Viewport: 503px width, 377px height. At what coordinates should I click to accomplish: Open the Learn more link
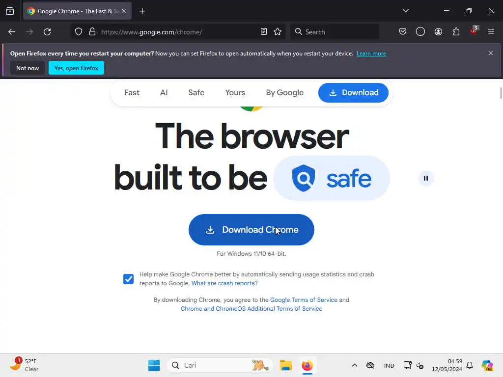tap(371, 54)
